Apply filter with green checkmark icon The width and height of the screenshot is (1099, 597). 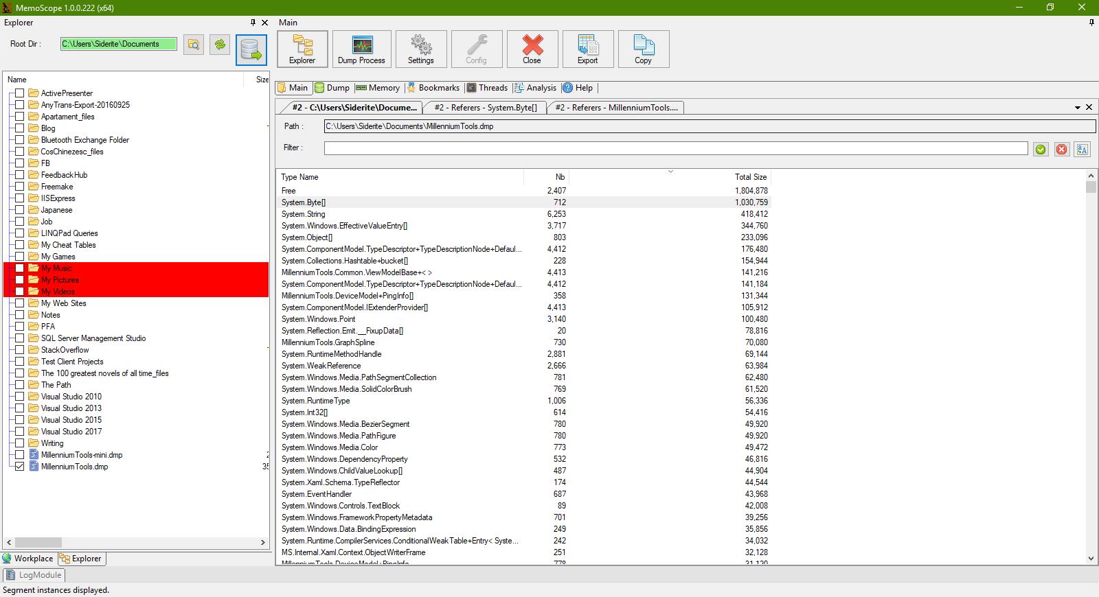(x=1041, y=149)
